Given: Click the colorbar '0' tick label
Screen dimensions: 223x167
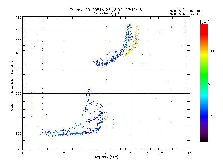Looking at the screenshot, I should pos(209,84).
